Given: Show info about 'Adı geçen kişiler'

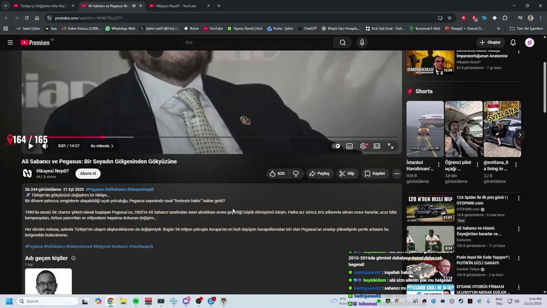Looking at the screenshot, I should tap(74, 258).
